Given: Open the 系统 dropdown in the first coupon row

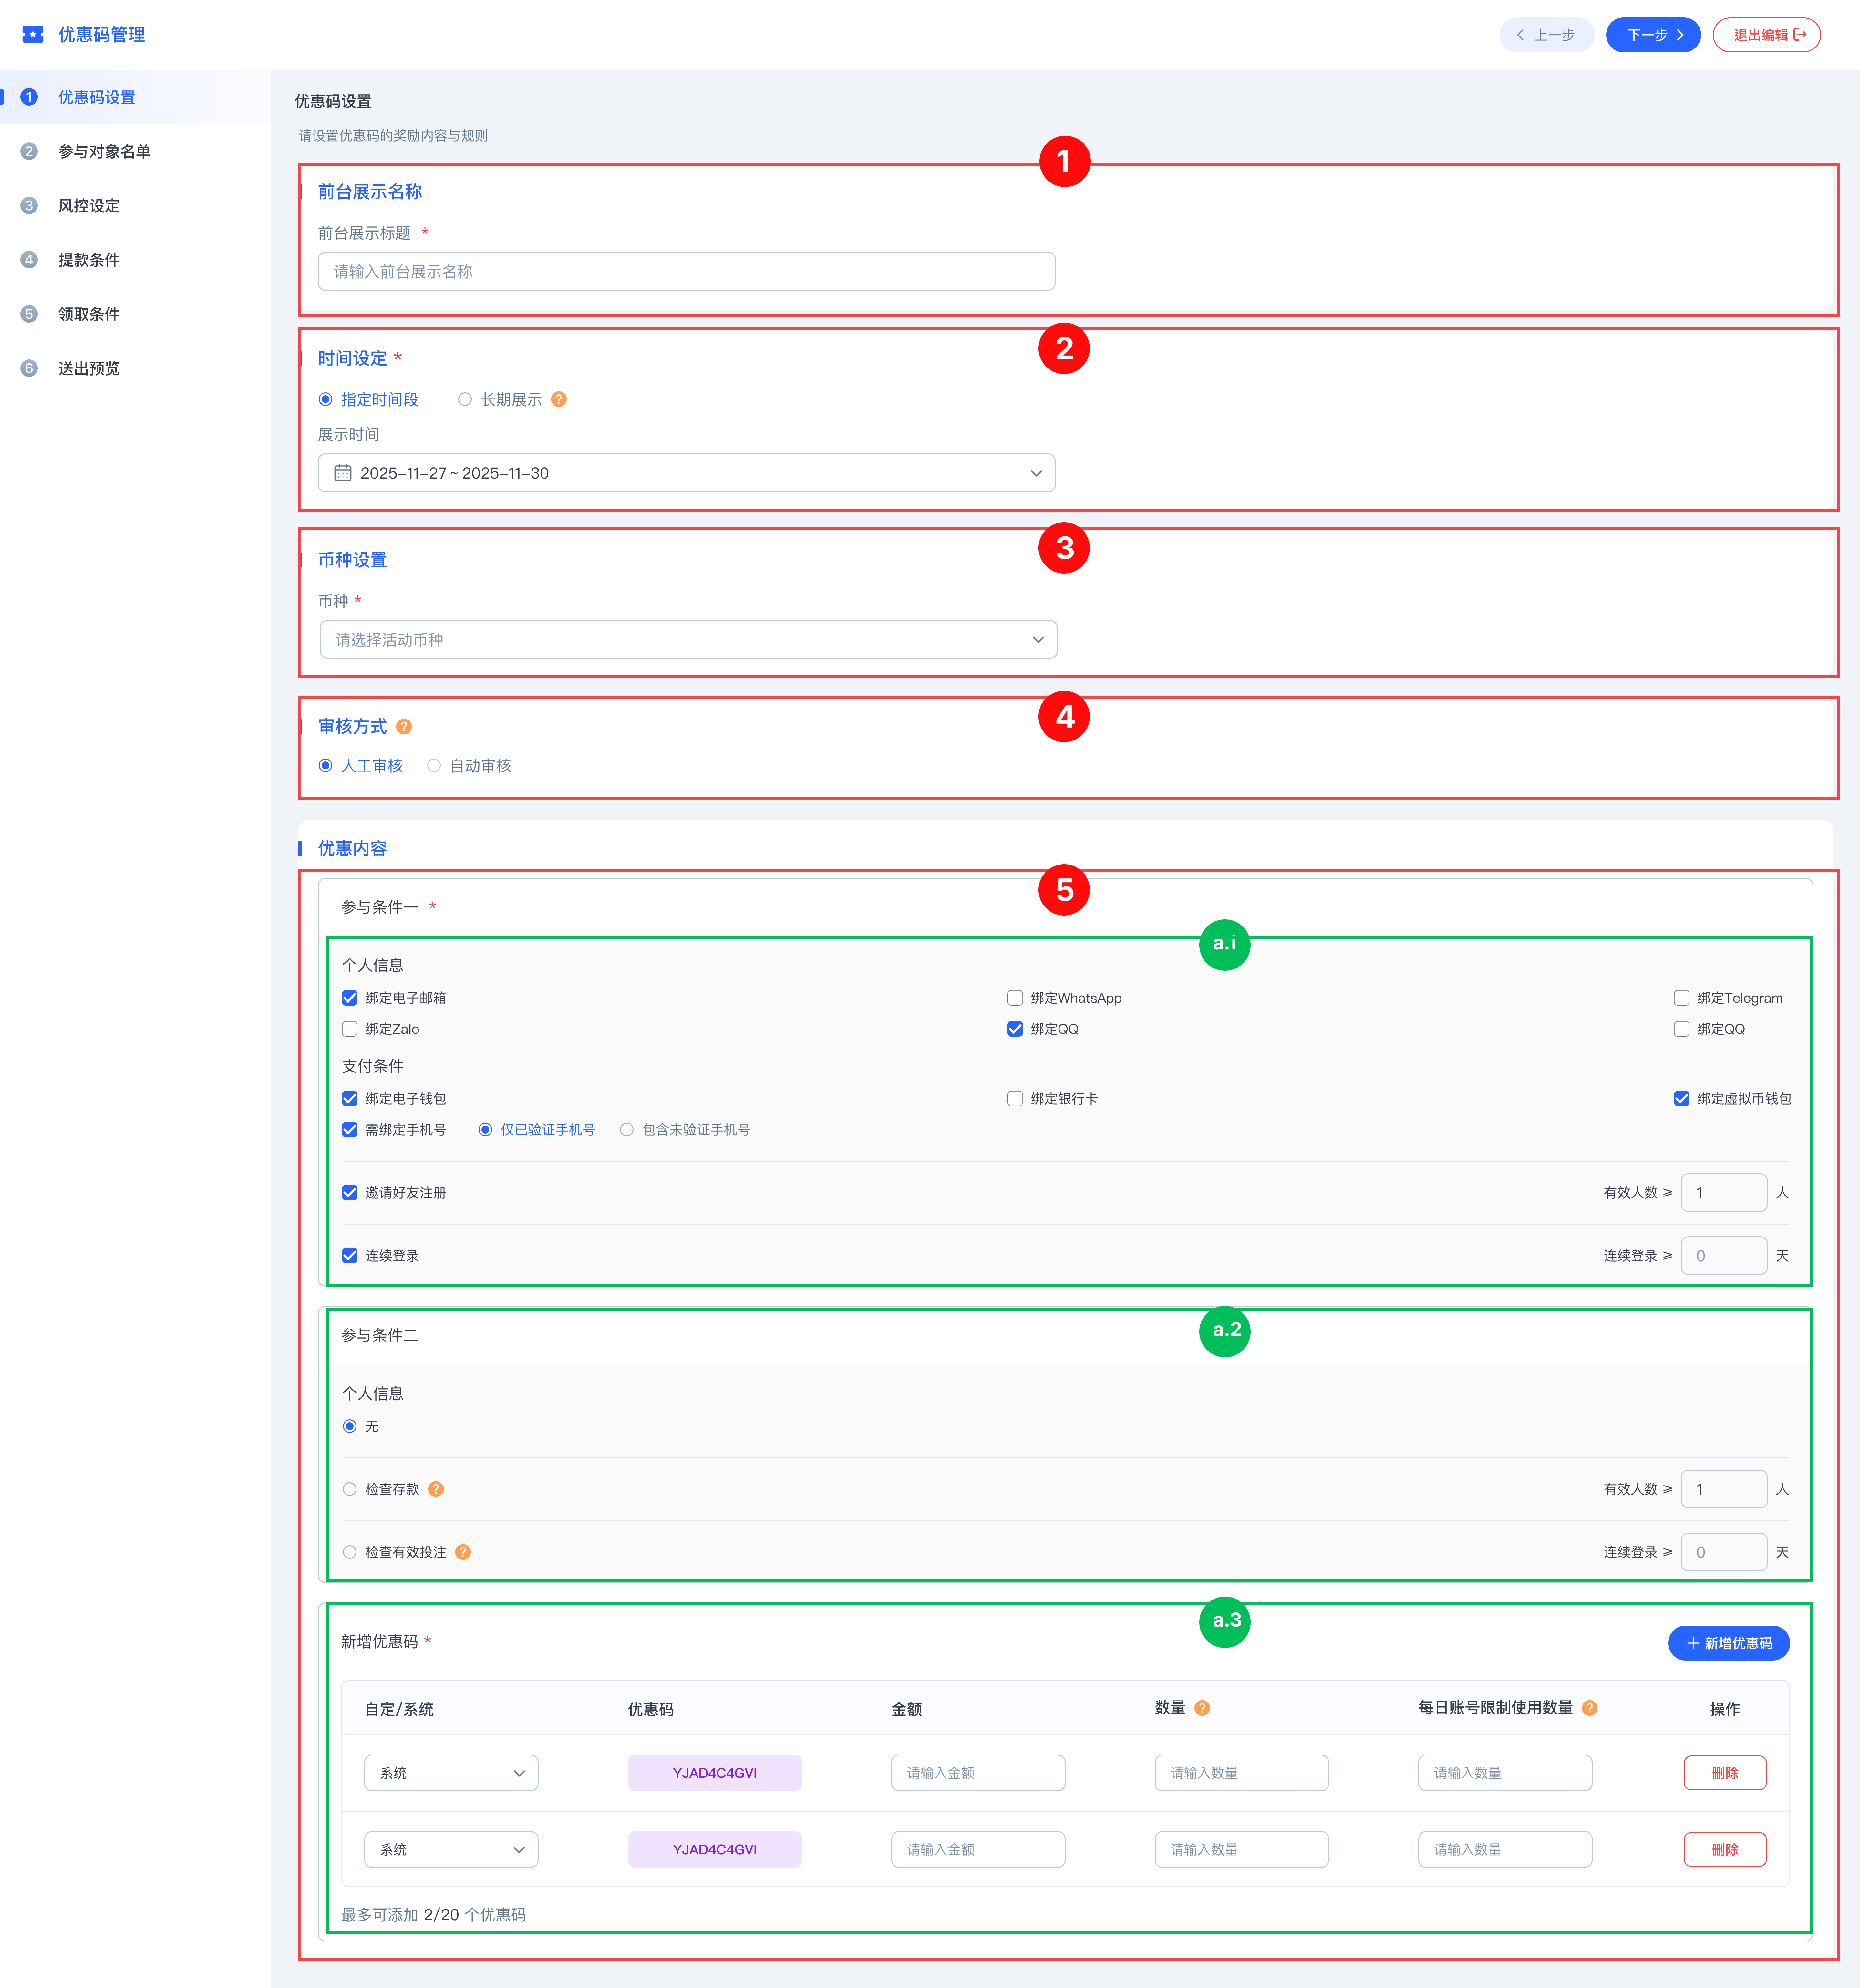Looking at the screenshot, I should click(x=451, y=1773).
